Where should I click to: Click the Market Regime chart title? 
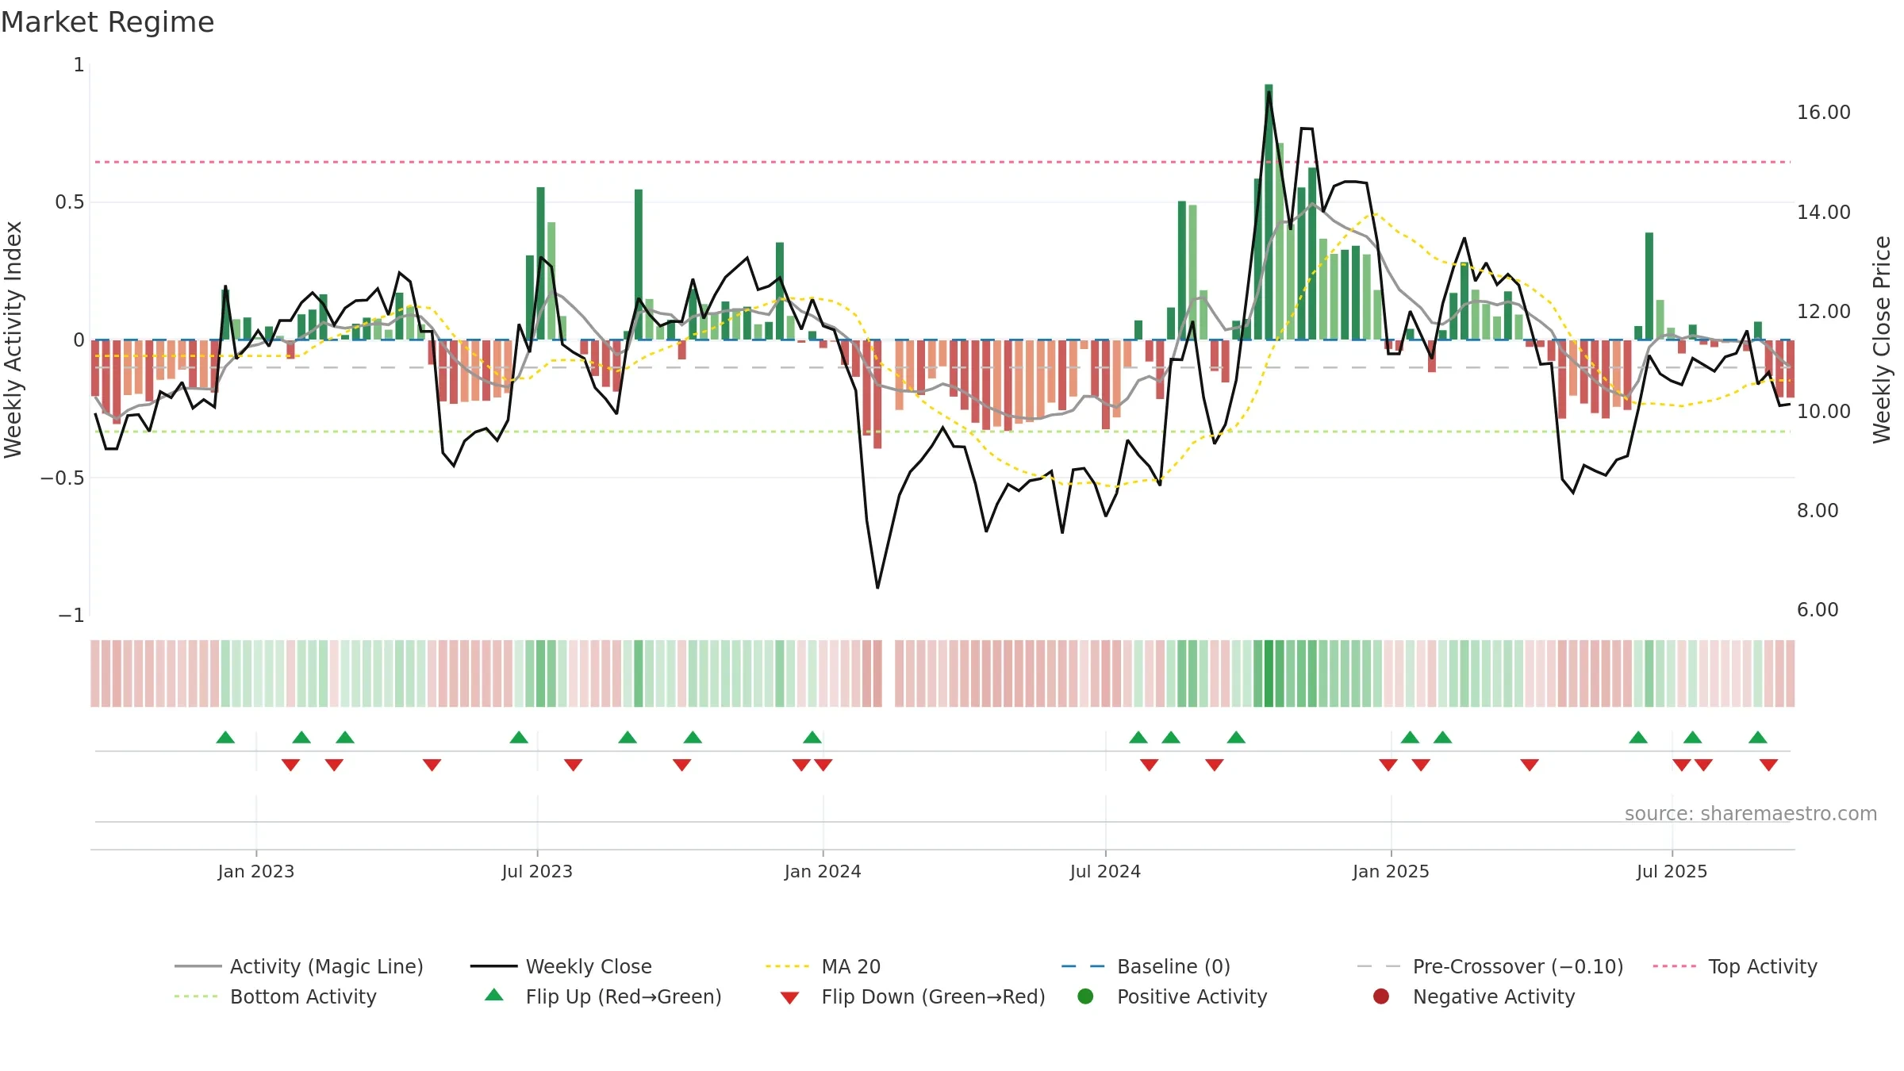(107, 22)
